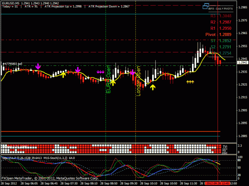Select the magenta down arrow nearest the sell order label

[38, 66]
